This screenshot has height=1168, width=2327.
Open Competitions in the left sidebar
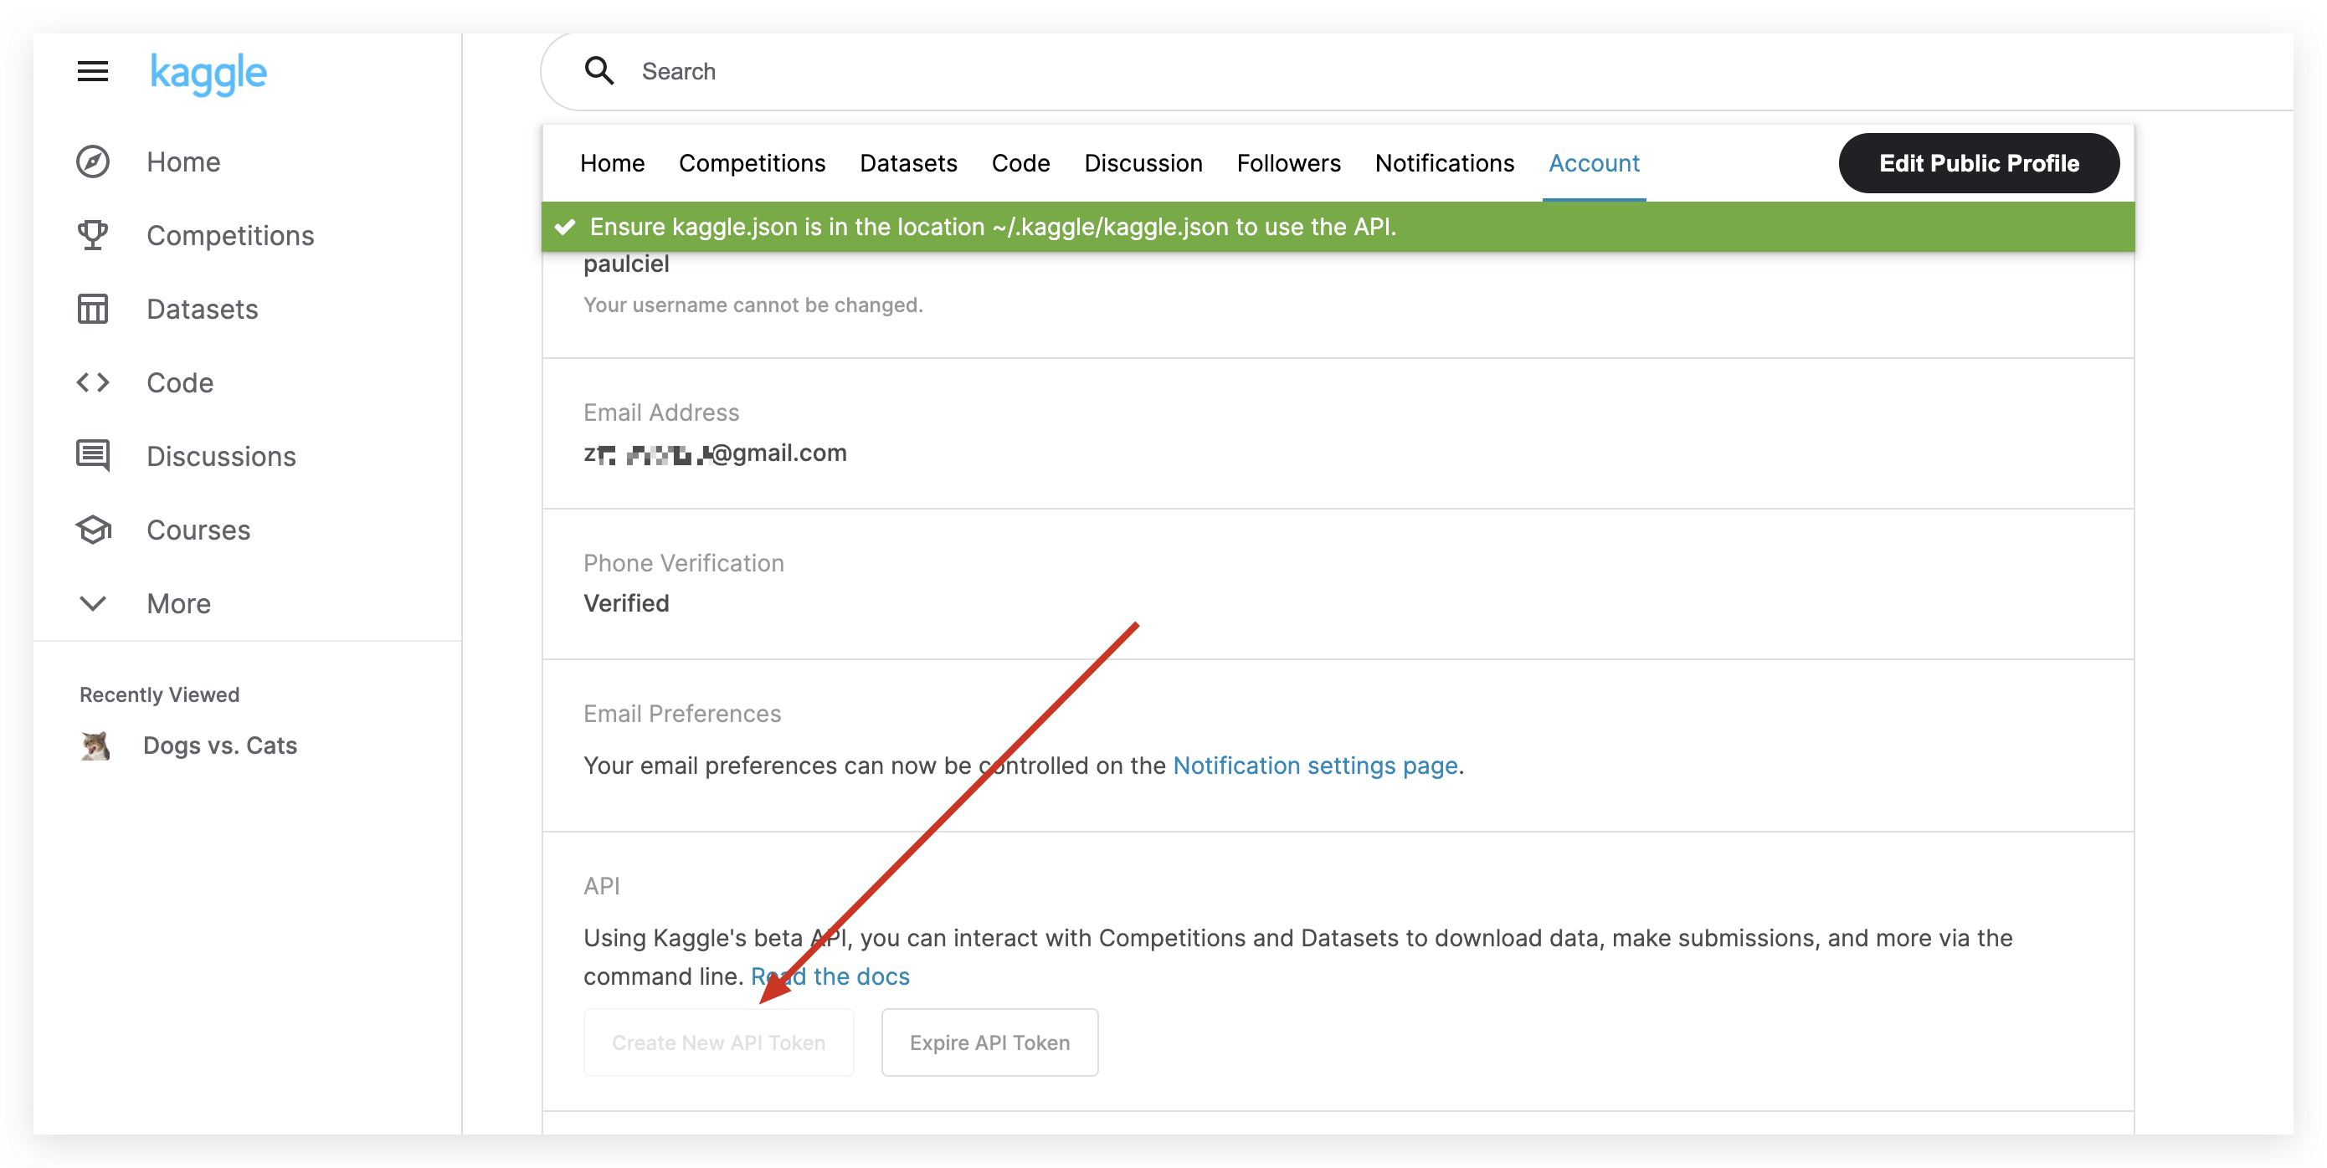[230, 236]
